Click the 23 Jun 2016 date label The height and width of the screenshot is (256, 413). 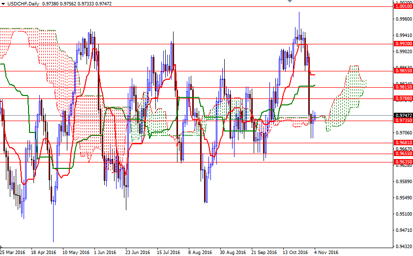click(138, 253)
